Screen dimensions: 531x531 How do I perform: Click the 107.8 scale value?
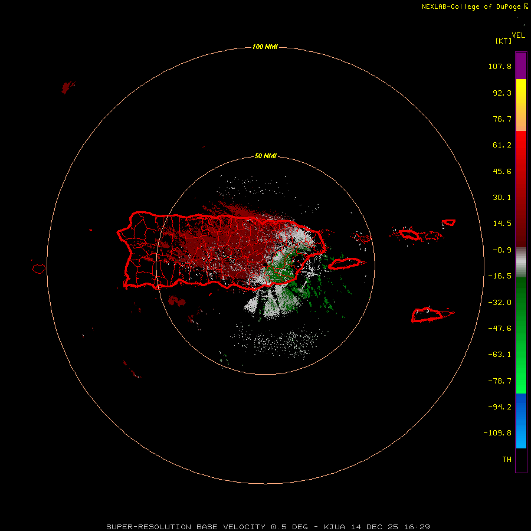[x=500, y=66]
